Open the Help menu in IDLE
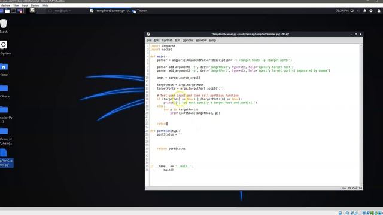This screenshot has width=383, height=215. pyautogui.click(x=212, y=40)
